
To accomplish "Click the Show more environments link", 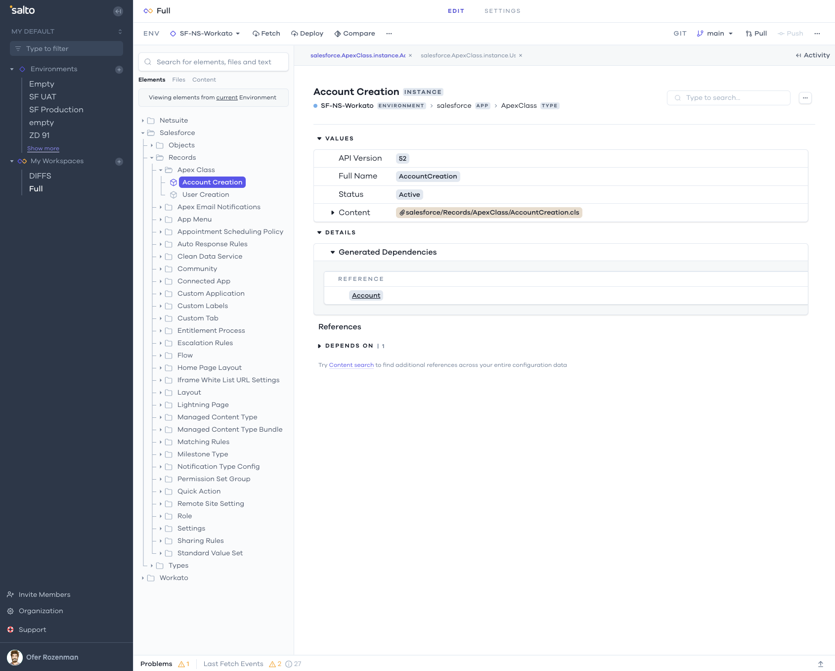I will [43, 148].
